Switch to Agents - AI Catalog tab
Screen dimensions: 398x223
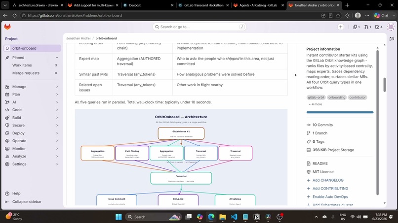(259, 5)
